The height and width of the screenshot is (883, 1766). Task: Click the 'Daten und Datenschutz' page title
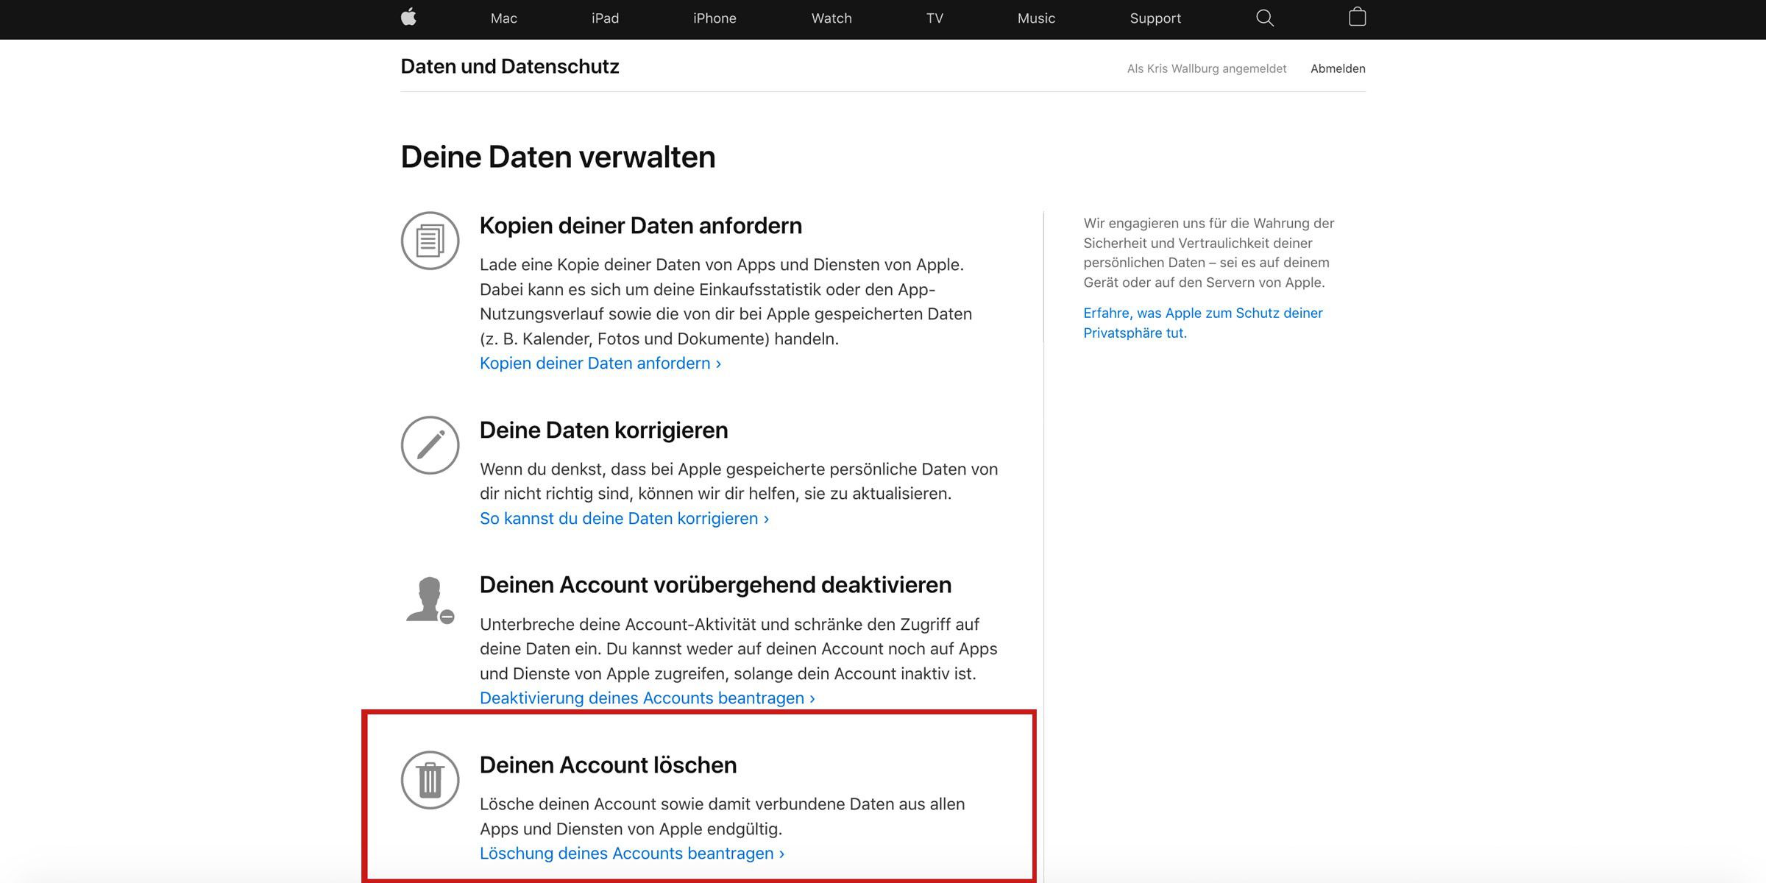pyautogui.click(x=510, y=66)
